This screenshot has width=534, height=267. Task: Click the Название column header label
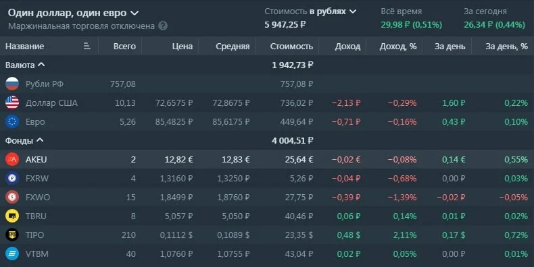[24, 47]
